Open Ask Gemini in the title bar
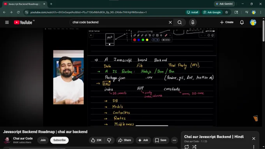 [x=224, y=4]
